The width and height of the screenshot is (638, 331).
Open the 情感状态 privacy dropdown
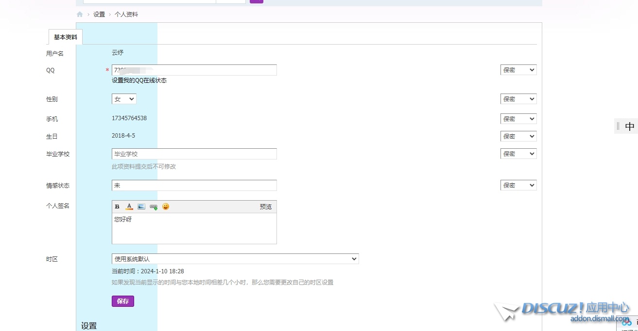518,186
